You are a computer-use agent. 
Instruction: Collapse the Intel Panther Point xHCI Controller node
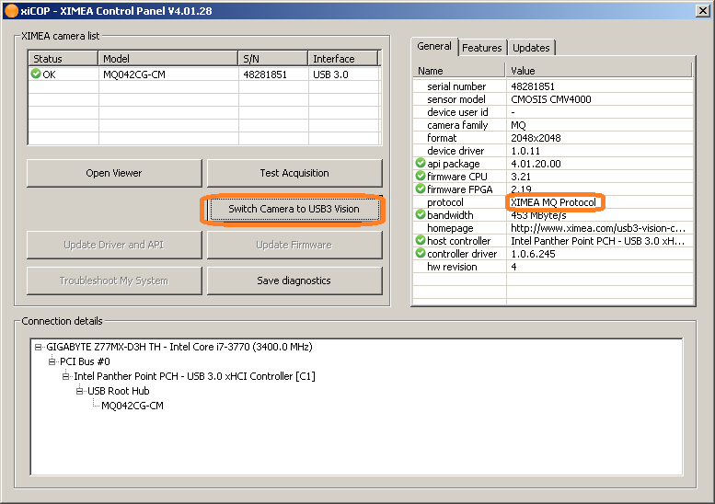click(65, 376)
